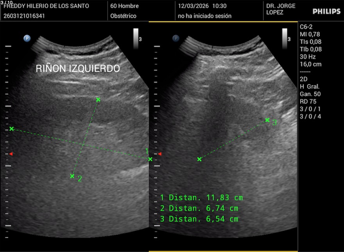The height and width of the screenshot is (252, 344).
Task: Select caliper 3 upper endpoint cross
Action: click(267, 120)
